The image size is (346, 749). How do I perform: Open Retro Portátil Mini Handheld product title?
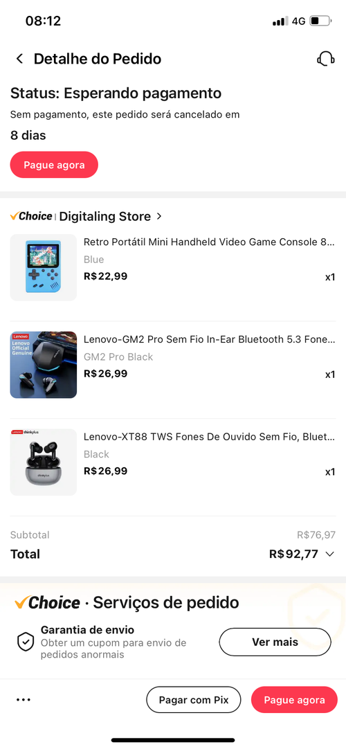[209, 242]
